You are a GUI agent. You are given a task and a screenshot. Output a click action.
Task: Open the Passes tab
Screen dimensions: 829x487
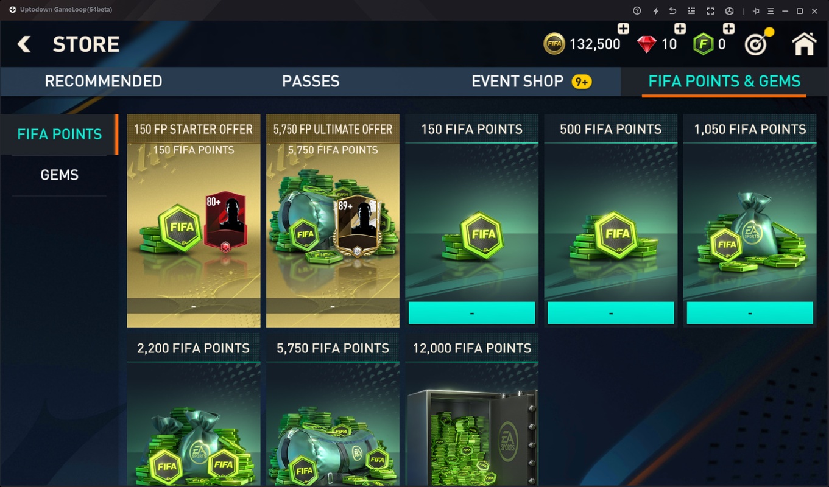pyautogui.click(x=311, y=82)
